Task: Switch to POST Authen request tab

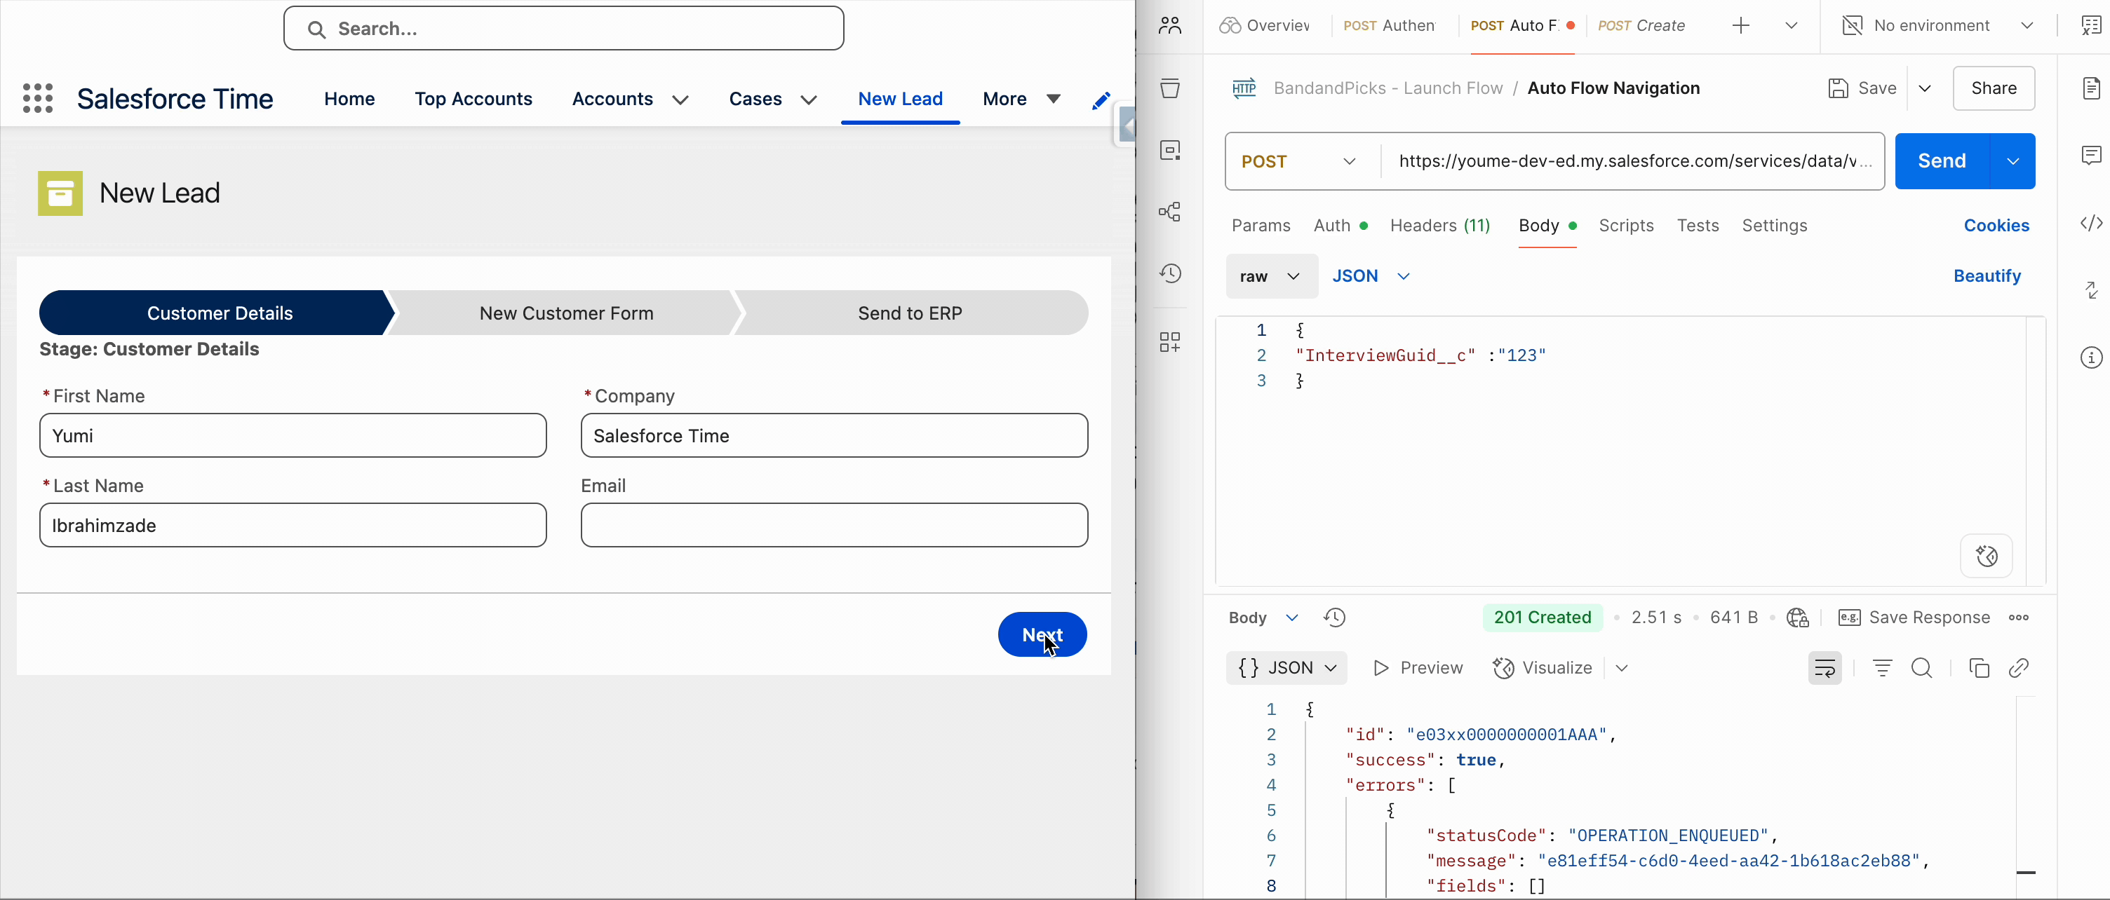Action: point(1389,26)
